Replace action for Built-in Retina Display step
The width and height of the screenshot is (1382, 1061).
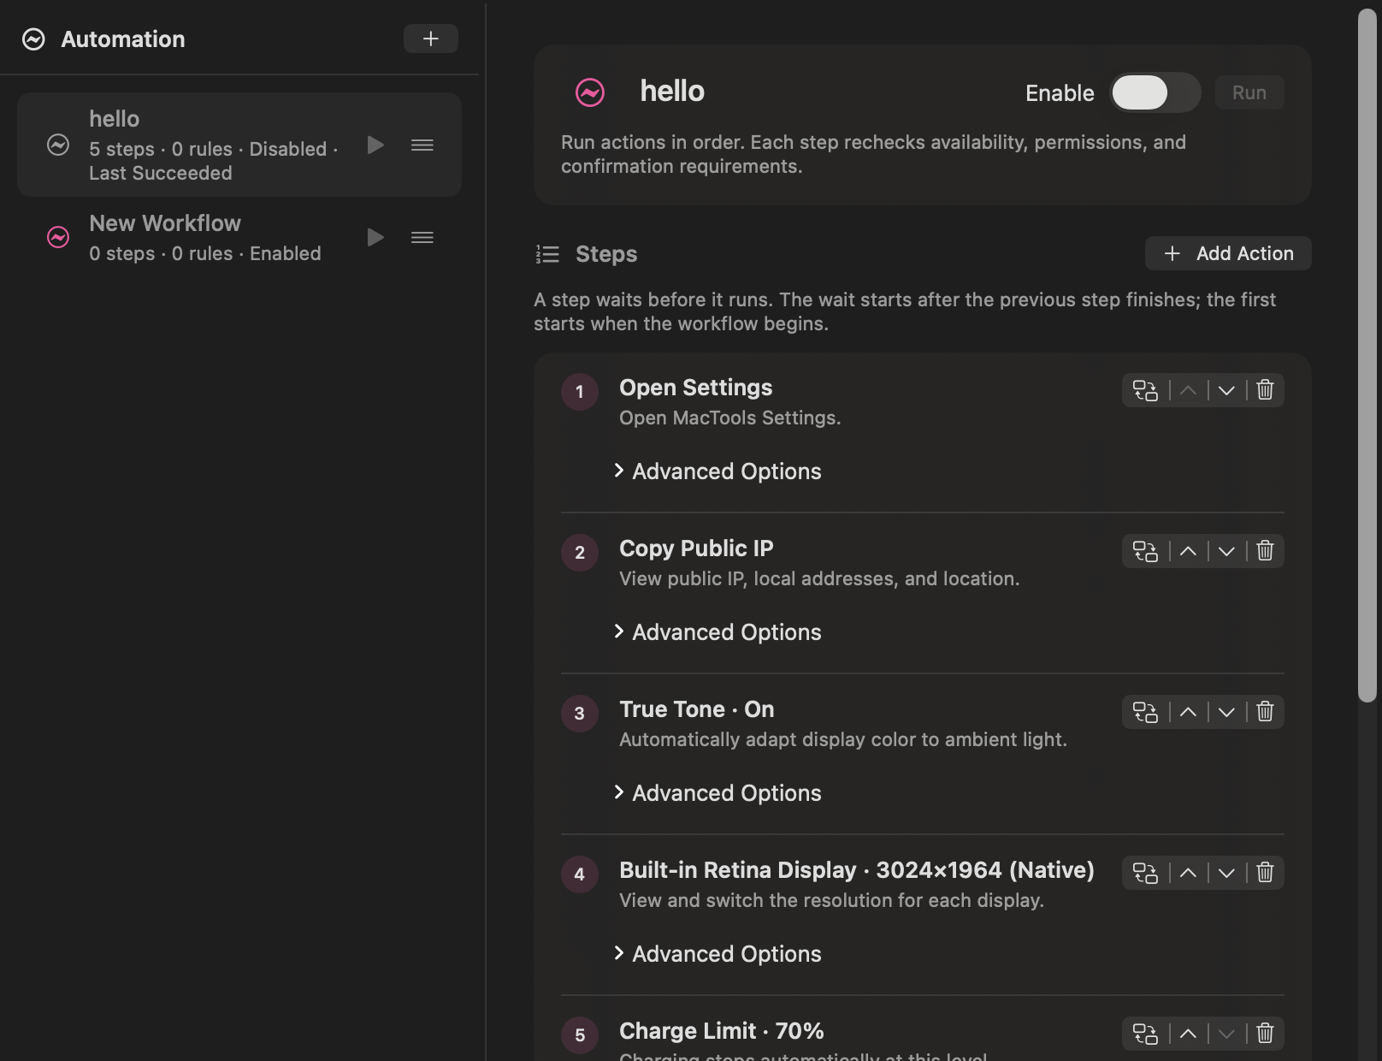(1145, 873)
